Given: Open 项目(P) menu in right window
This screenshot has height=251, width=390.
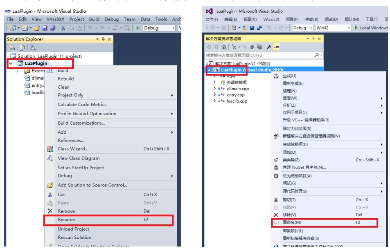Looking at the screenshot, I should (292, 19).
